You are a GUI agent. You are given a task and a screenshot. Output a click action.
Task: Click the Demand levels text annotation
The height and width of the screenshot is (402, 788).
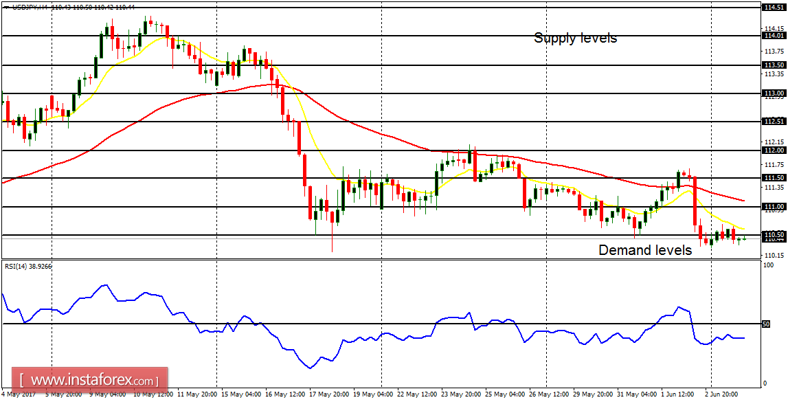tap(645, 250)
